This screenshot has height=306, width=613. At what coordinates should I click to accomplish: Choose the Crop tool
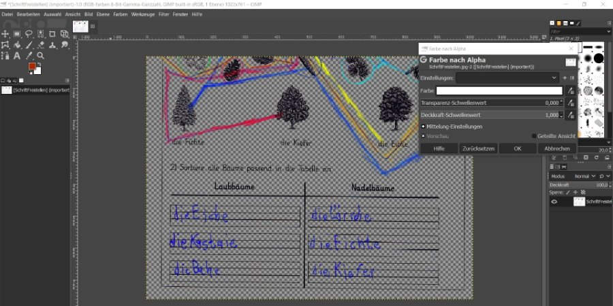point(52,33)
